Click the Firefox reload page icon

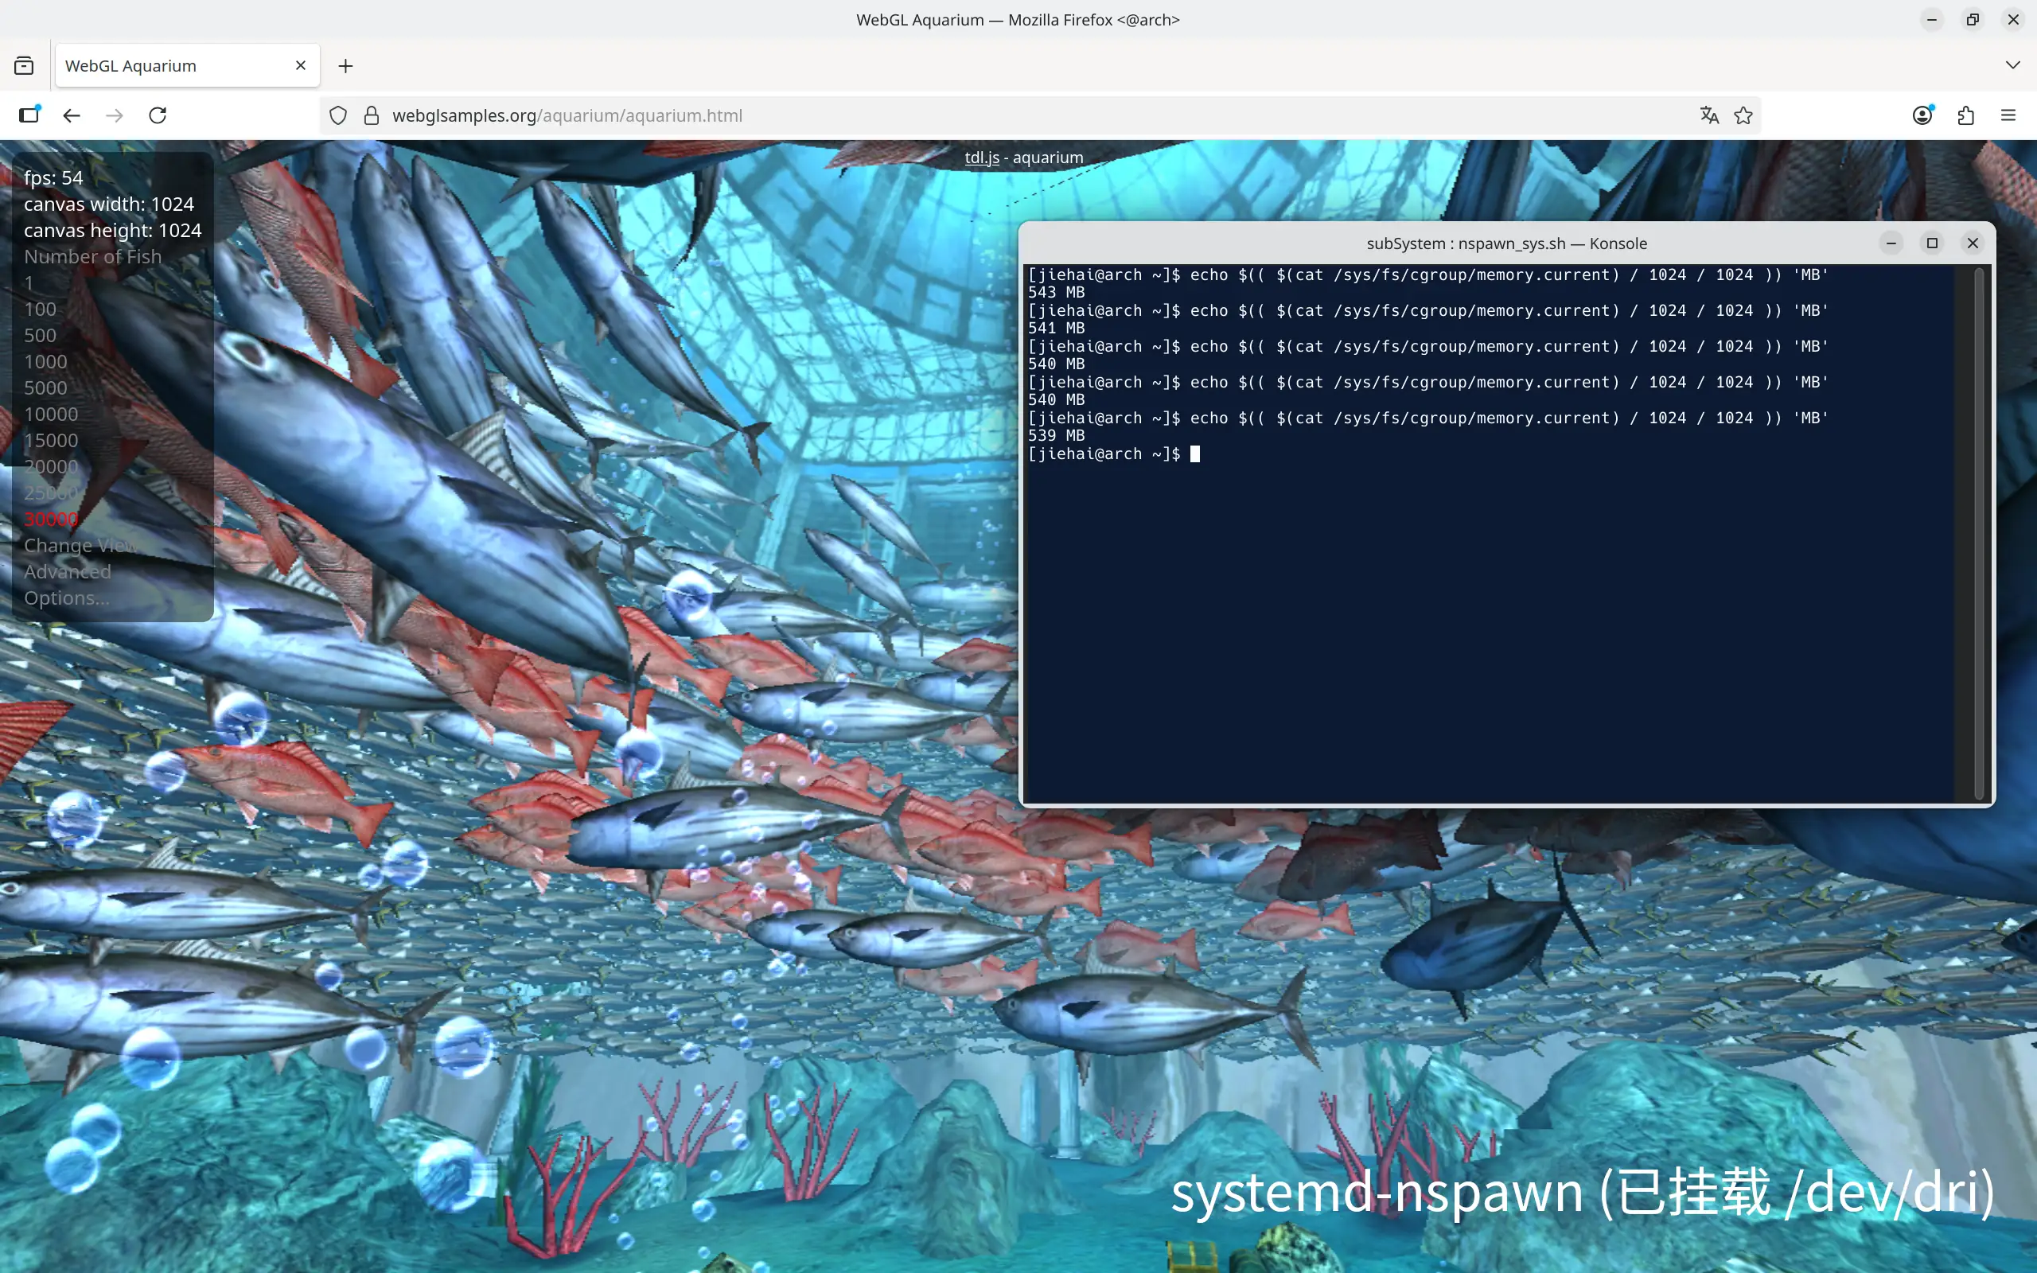coord(158,115)
